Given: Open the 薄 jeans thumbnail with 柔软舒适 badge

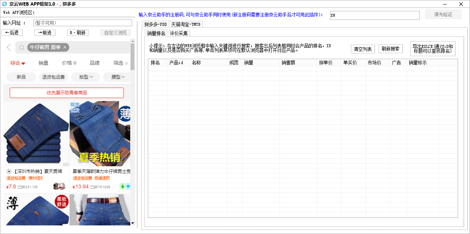Looking at the screenshot, I should 36,210.
